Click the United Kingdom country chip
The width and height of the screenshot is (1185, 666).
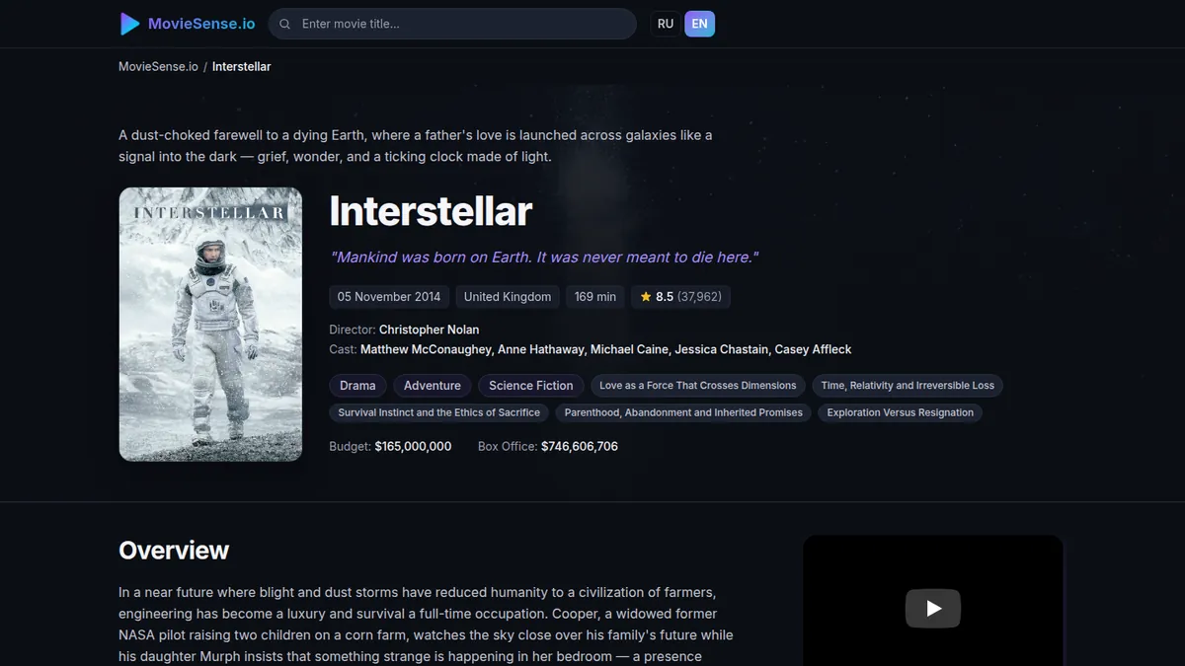508,297
